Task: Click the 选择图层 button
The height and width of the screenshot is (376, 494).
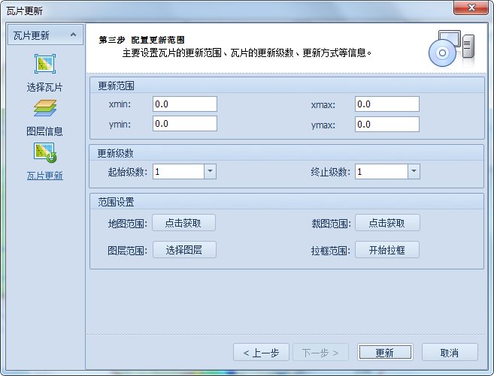Action: pos(184,250)
